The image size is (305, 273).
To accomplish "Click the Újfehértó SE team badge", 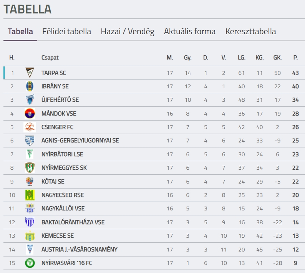I will click(30, 100).
